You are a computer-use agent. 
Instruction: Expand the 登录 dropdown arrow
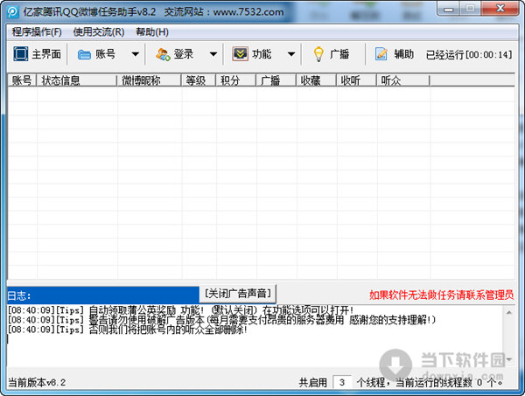pyautogui.click(x=213, y=54)
